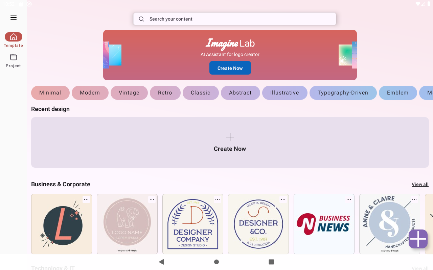
Task: Open options for the dog Logo Name template
Action: [152, 199]
